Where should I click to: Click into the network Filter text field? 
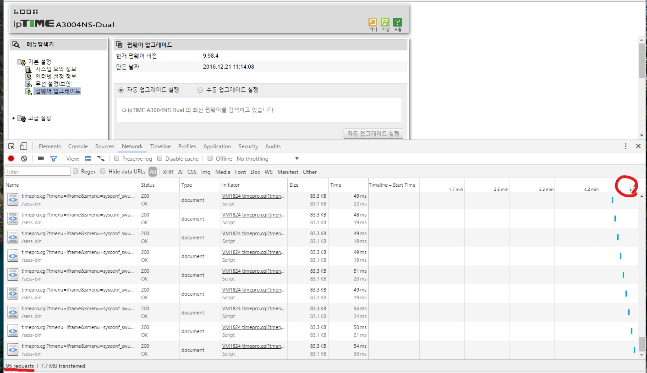(x=38, y=172)
